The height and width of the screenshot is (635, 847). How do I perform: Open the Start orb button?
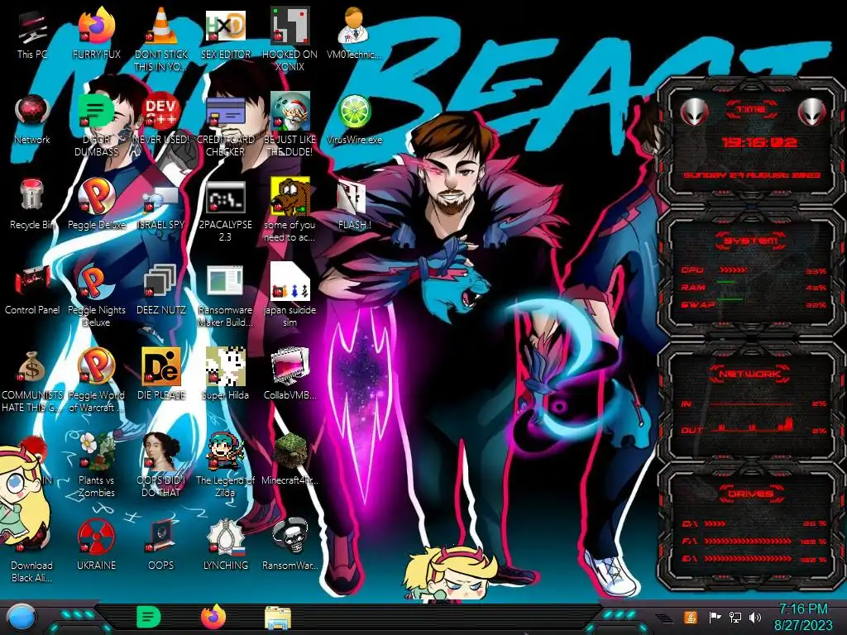coord(21,617)
